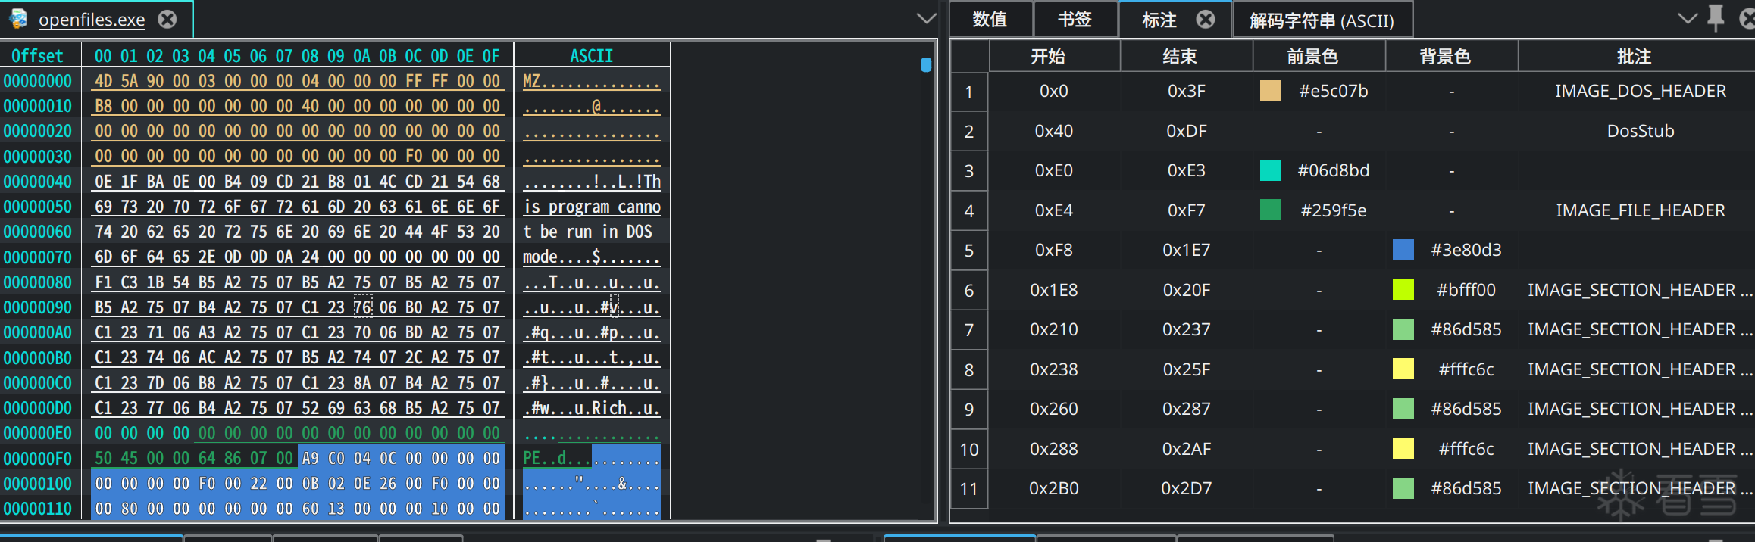
Task: Select offset row 00000000
Action: (38, 81)
